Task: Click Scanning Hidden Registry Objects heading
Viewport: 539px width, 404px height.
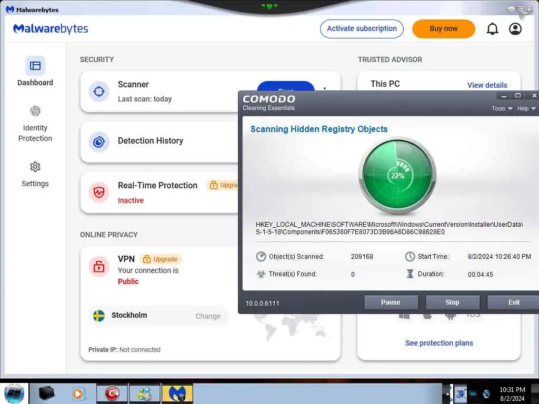Action: click(319, 129)
